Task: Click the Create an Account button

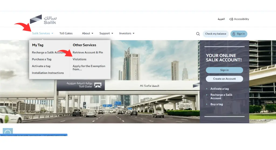Action: [x=224, y=79]
